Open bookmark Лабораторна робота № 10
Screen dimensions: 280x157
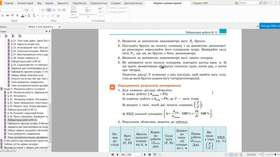[x=25, y=61]
